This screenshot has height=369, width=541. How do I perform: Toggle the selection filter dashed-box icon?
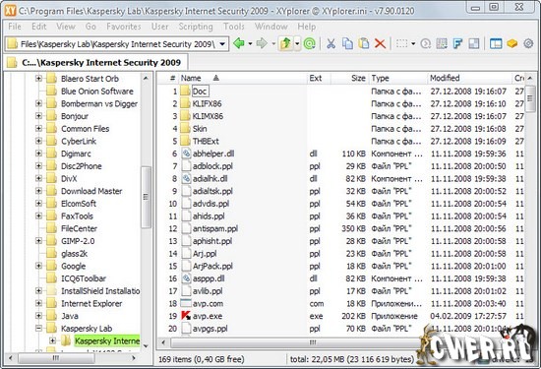point(401,44)
